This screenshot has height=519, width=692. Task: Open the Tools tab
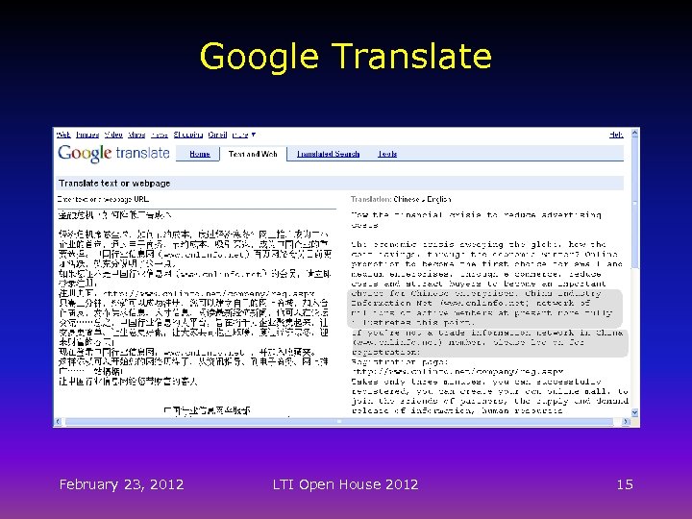[387, 154]
